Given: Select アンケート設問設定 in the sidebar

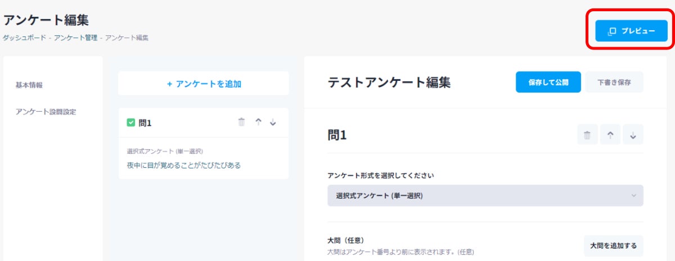Looking at the screenshot, I should (x=46, y=111).
